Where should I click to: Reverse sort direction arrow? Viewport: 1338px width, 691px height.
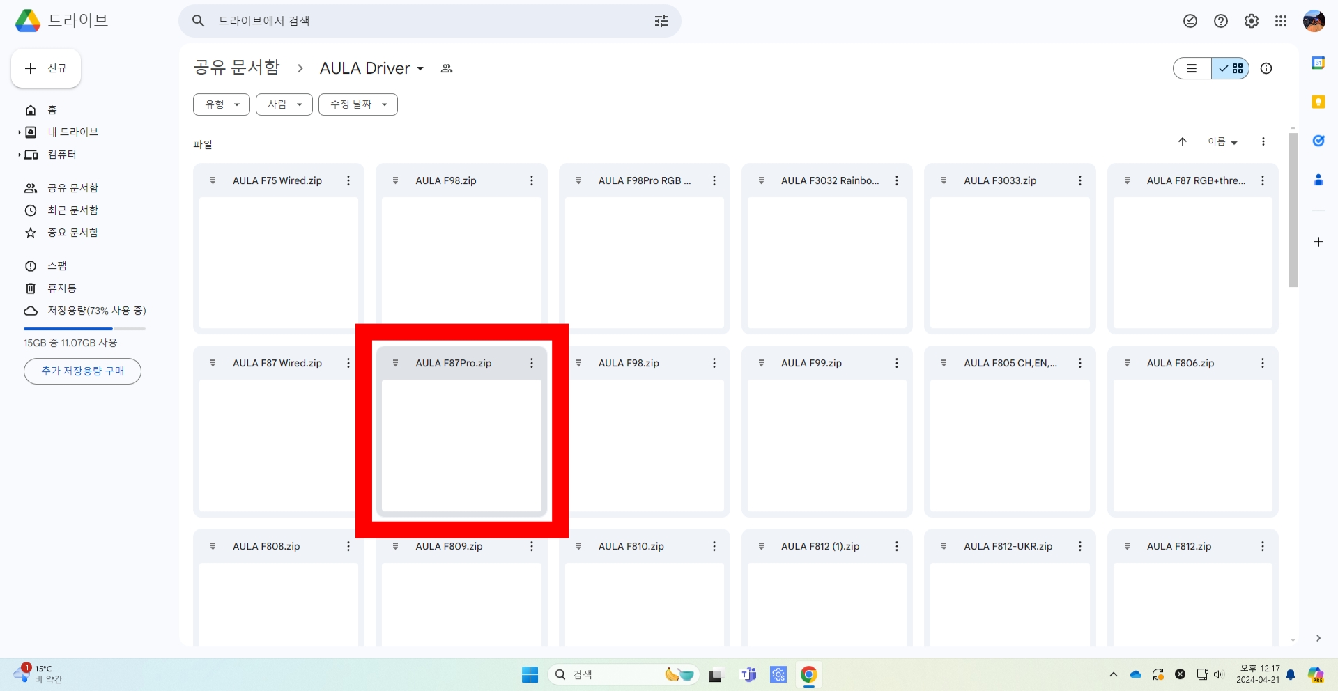click(x=1183, y=141)
